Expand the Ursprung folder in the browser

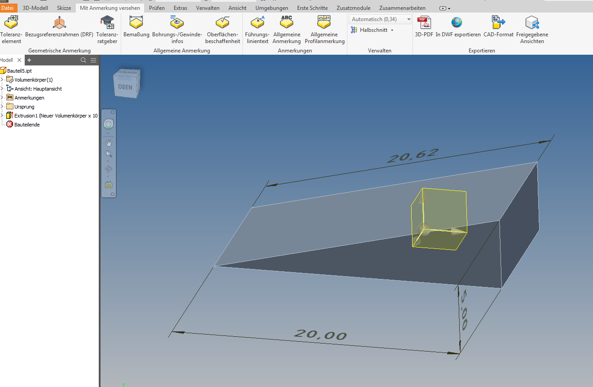pyautogui.click(x=2, y=106)
